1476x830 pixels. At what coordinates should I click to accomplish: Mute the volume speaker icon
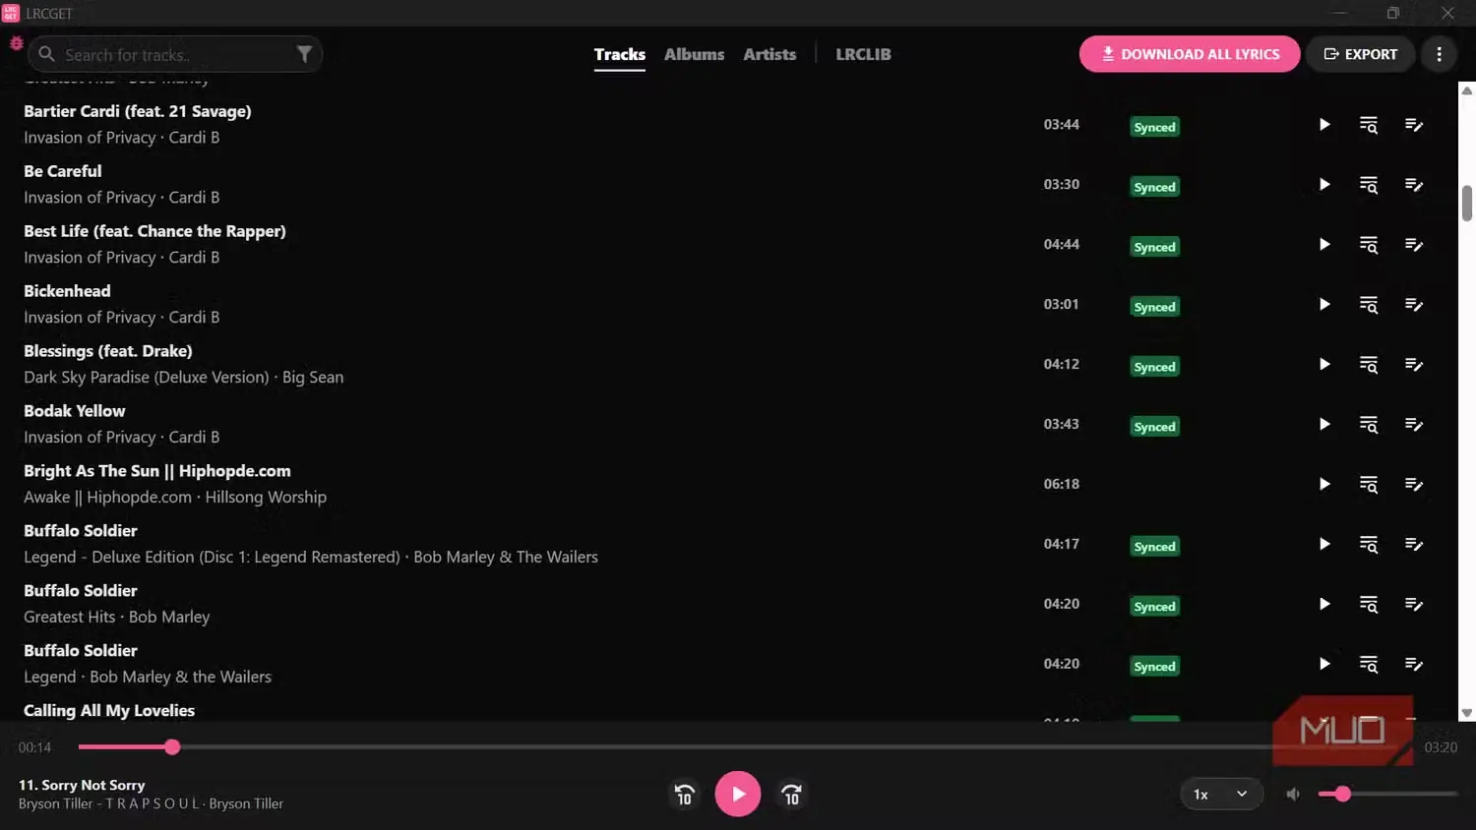[1293, 794]
